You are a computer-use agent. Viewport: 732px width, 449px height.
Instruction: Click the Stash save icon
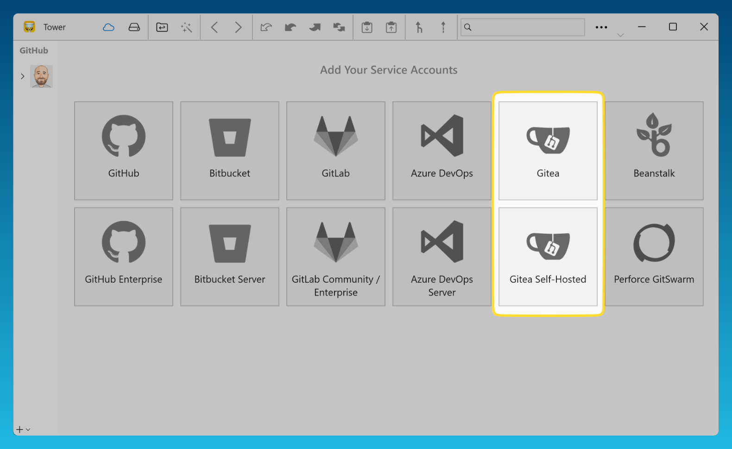point(367,27)
